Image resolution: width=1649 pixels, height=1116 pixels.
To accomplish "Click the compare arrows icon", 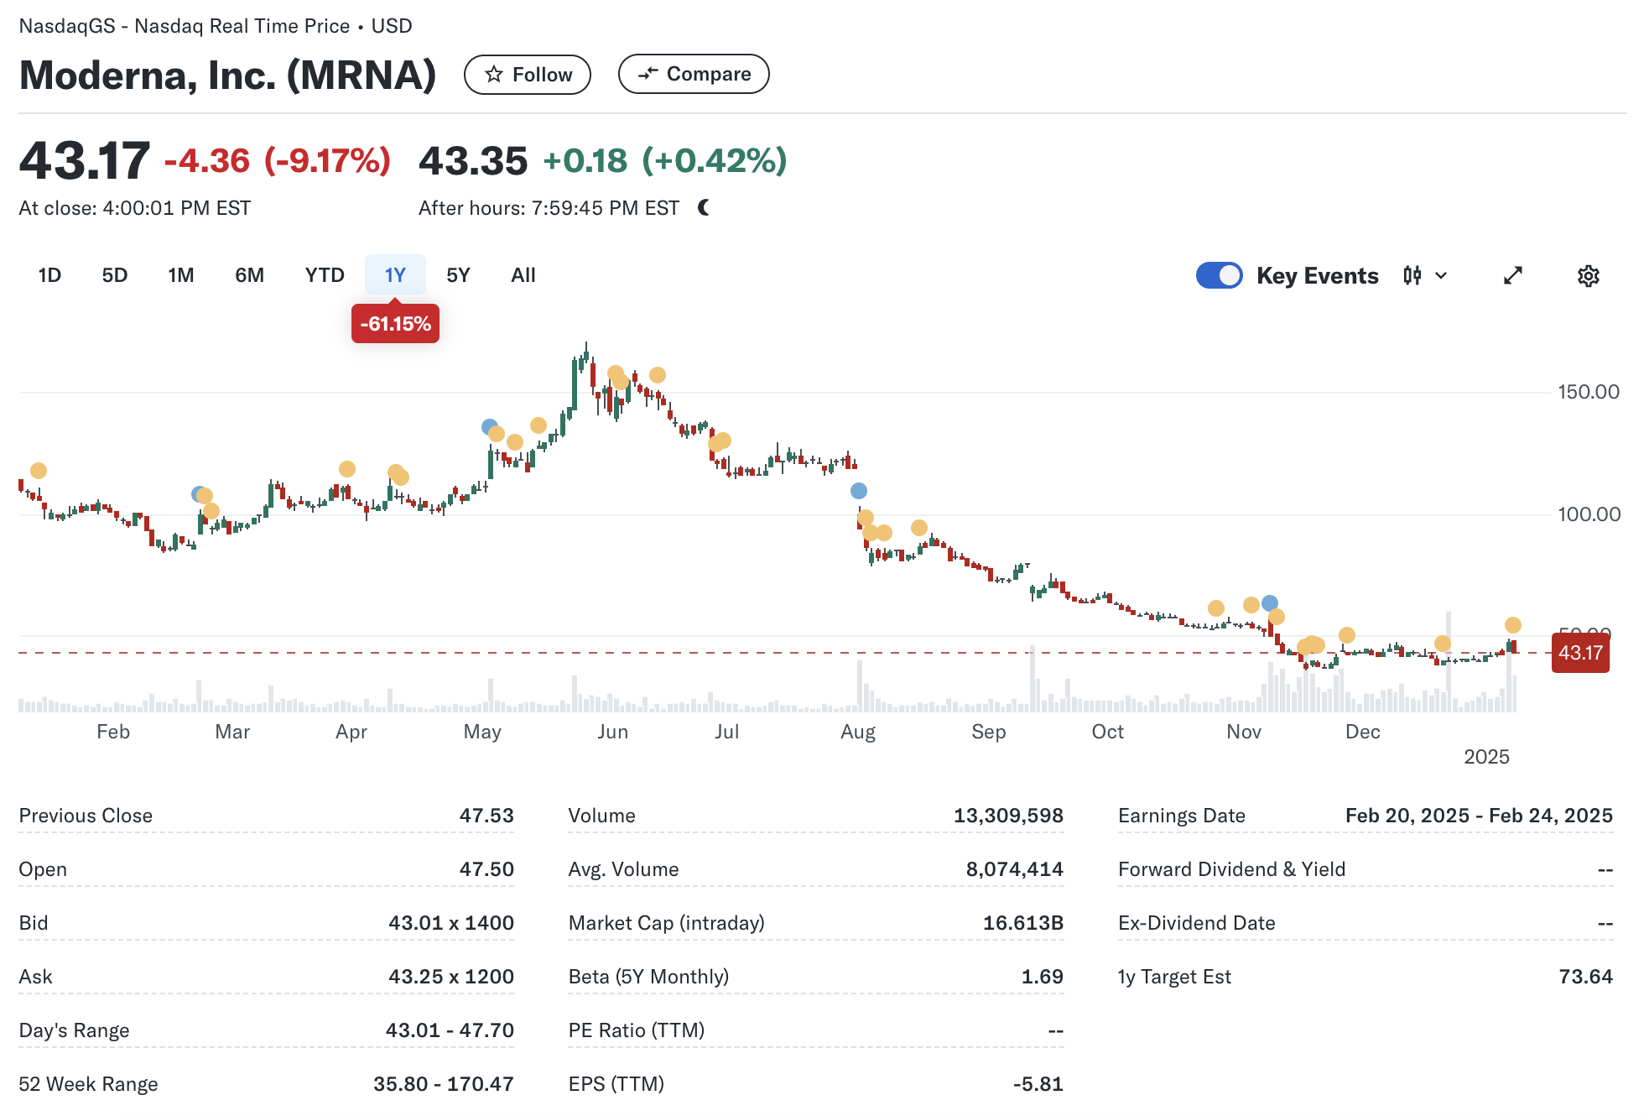I will pos(648,74).
